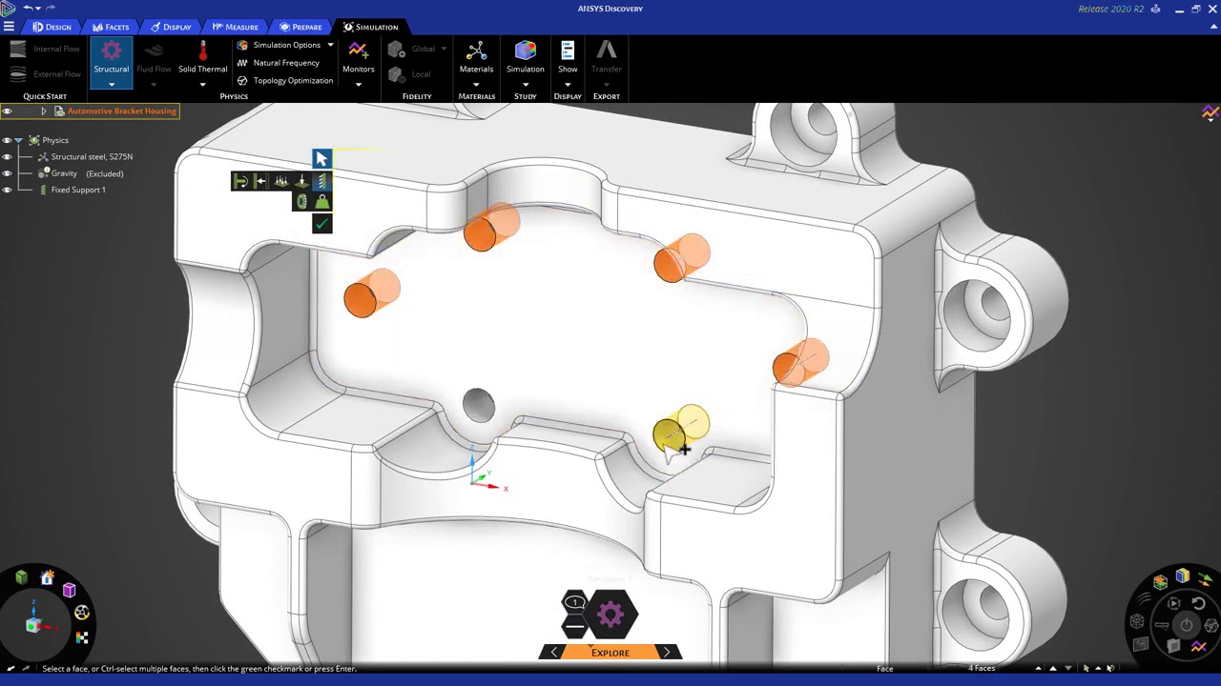Open the Materials tool

point(476,56)
